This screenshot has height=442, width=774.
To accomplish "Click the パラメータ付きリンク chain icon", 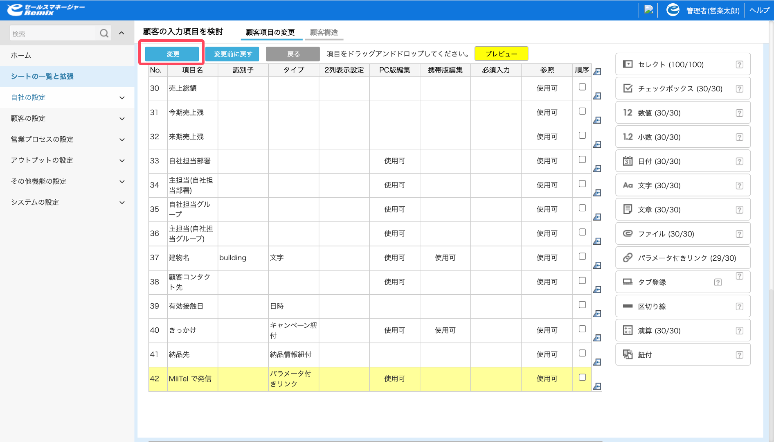I will (628, 257).
